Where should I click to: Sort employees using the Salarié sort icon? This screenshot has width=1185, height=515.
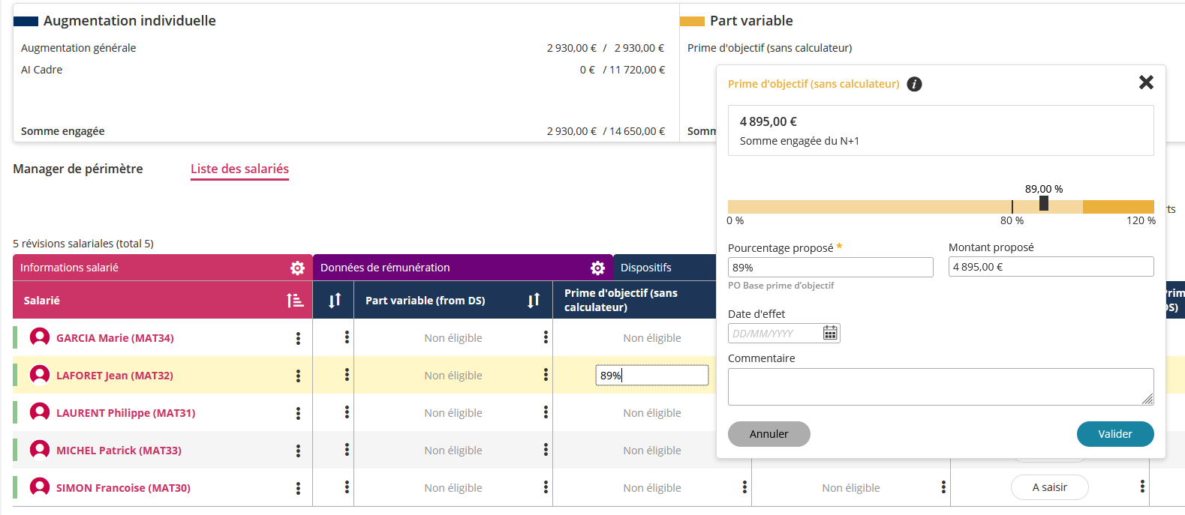(x=295, y=301)
